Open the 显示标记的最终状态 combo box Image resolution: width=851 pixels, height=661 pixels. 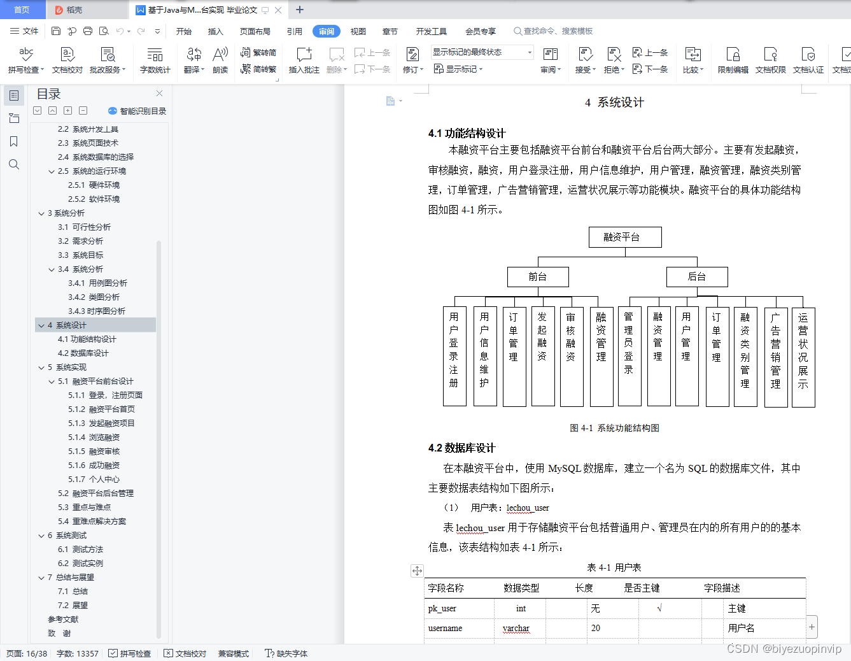pyautogui.click(x=482, y=52)
